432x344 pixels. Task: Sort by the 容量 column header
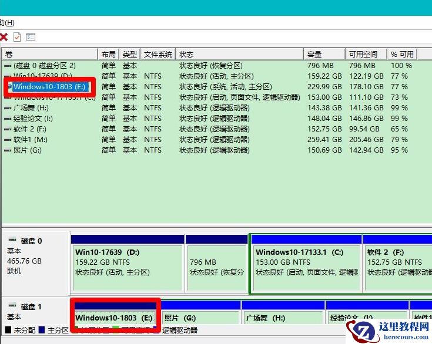[x=324, y=54]
